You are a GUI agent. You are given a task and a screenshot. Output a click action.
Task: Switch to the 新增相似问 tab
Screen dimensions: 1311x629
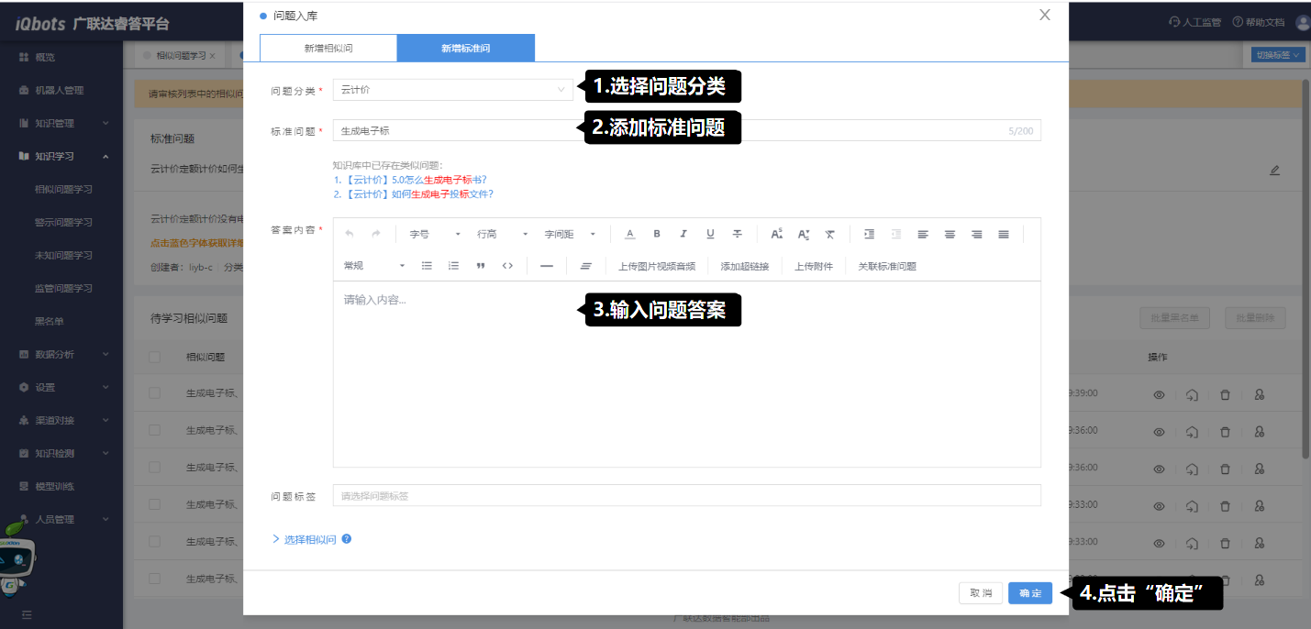[x=328, y=49]
